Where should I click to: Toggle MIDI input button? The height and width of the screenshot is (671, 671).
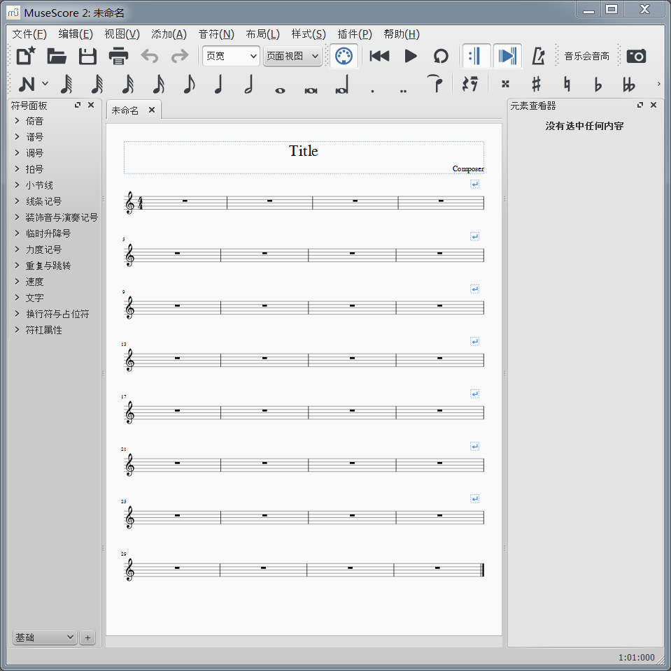(343, 57)
